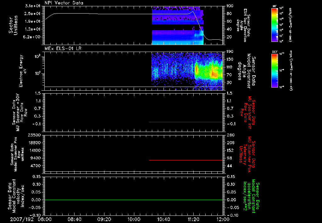
Task: Click the 260 right axis tick value
Action: pyautogui.click(x=230, y=135)
